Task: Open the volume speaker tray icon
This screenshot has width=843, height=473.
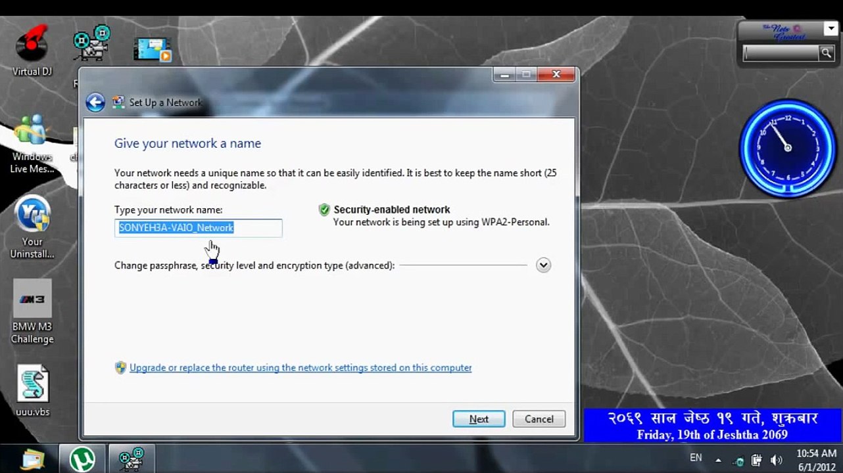Action: click(776, 460)
